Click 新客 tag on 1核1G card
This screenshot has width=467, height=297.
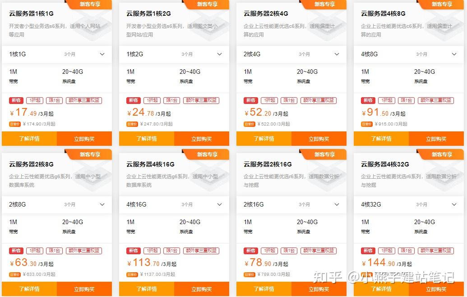click(x=16, y=100)
